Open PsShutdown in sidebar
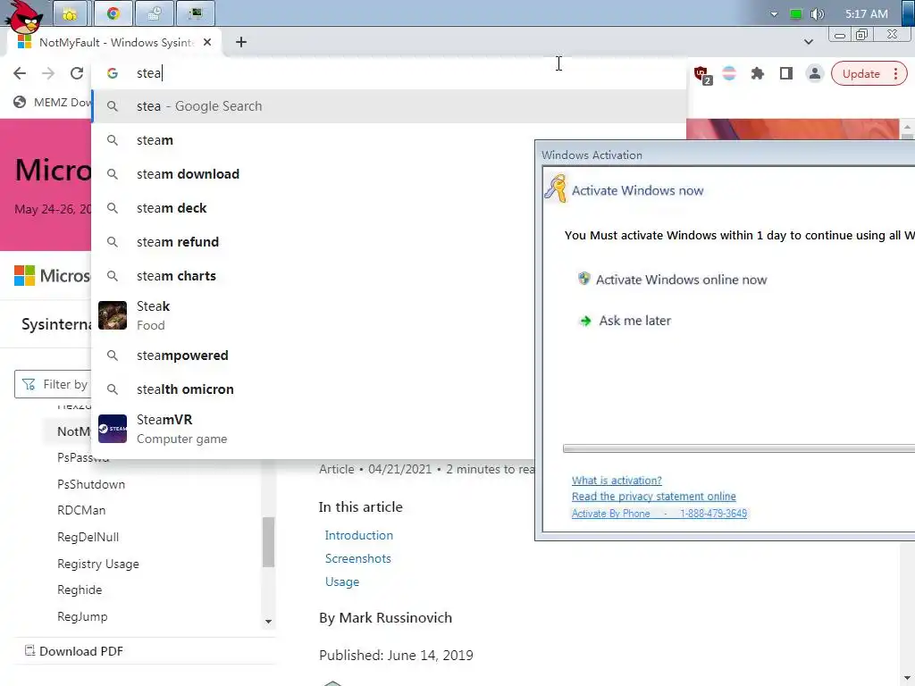Viewport: 915px width, 686px height. (x=91, y=484)
